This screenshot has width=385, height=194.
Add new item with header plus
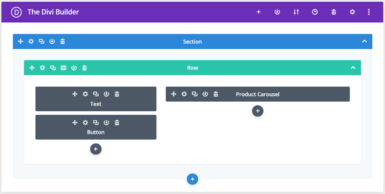click(x=259, y=12)
